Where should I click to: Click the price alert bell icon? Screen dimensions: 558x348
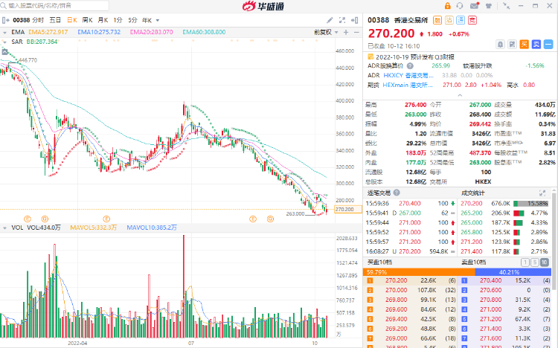(501, 45)
